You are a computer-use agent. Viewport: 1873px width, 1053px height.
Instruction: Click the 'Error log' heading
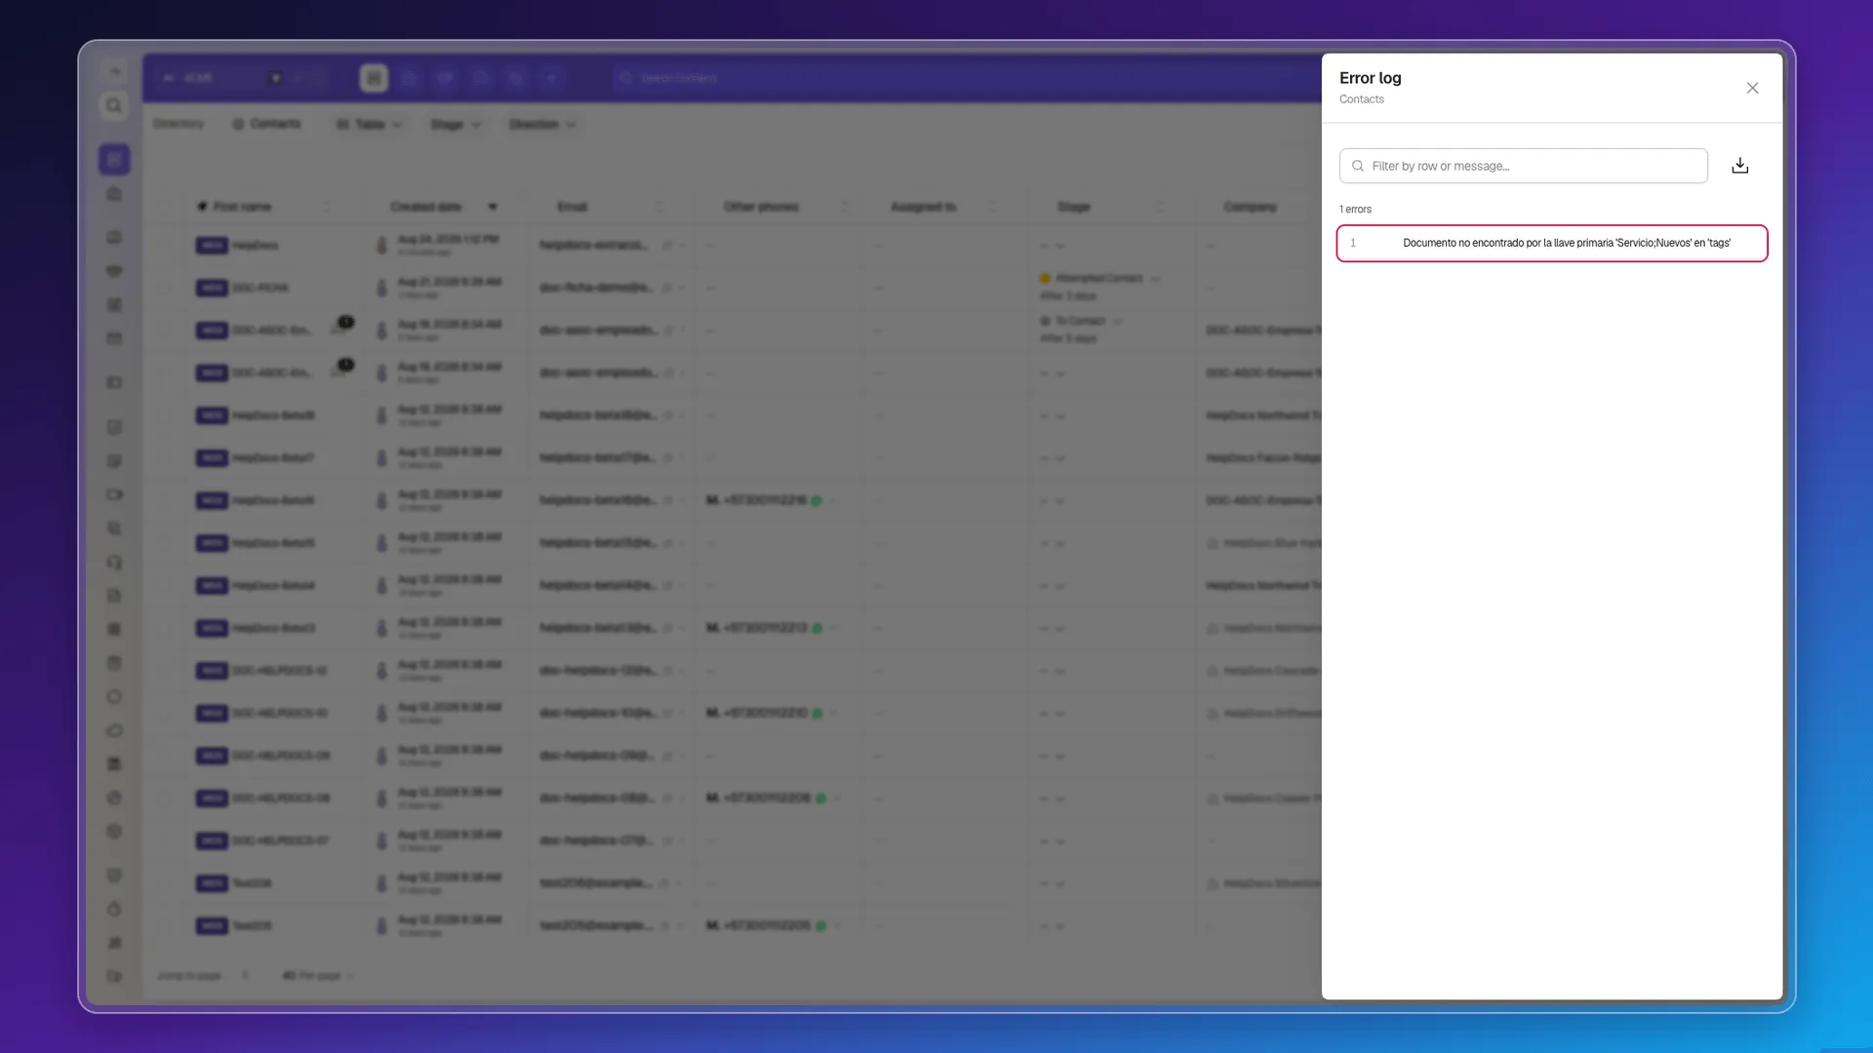point(1370,78)
